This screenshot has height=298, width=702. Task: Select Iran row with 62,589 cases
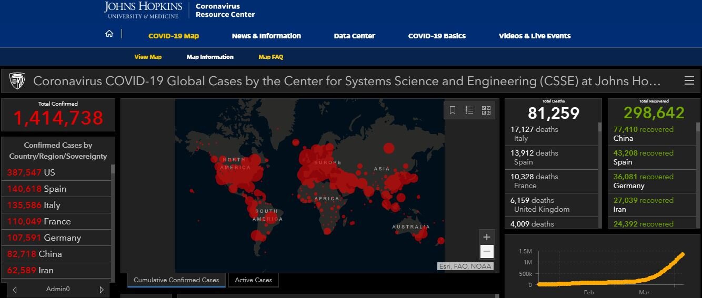tap(56, 270)
